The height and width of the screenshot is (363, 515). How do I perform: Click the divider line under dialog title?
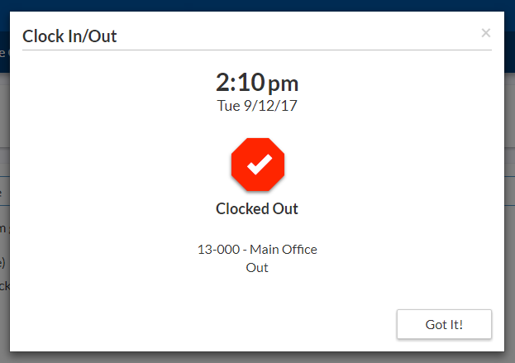(257, 50)
